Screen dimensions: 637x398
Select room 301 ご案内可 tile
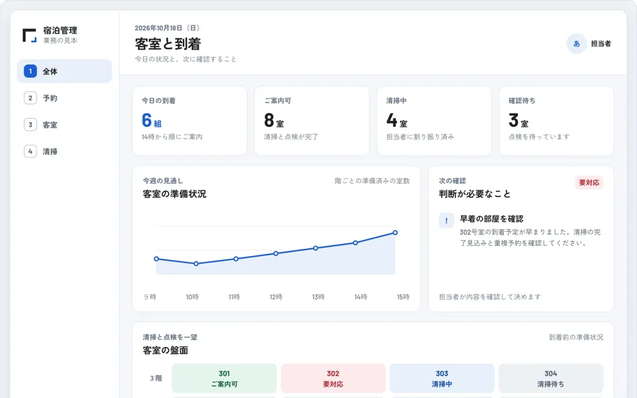pyautogui.click(x=224, y=378)
